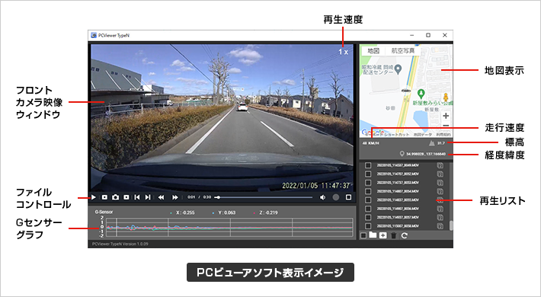
Task: Check the box for file ending 0055.MOV
Action: point(368,200)
